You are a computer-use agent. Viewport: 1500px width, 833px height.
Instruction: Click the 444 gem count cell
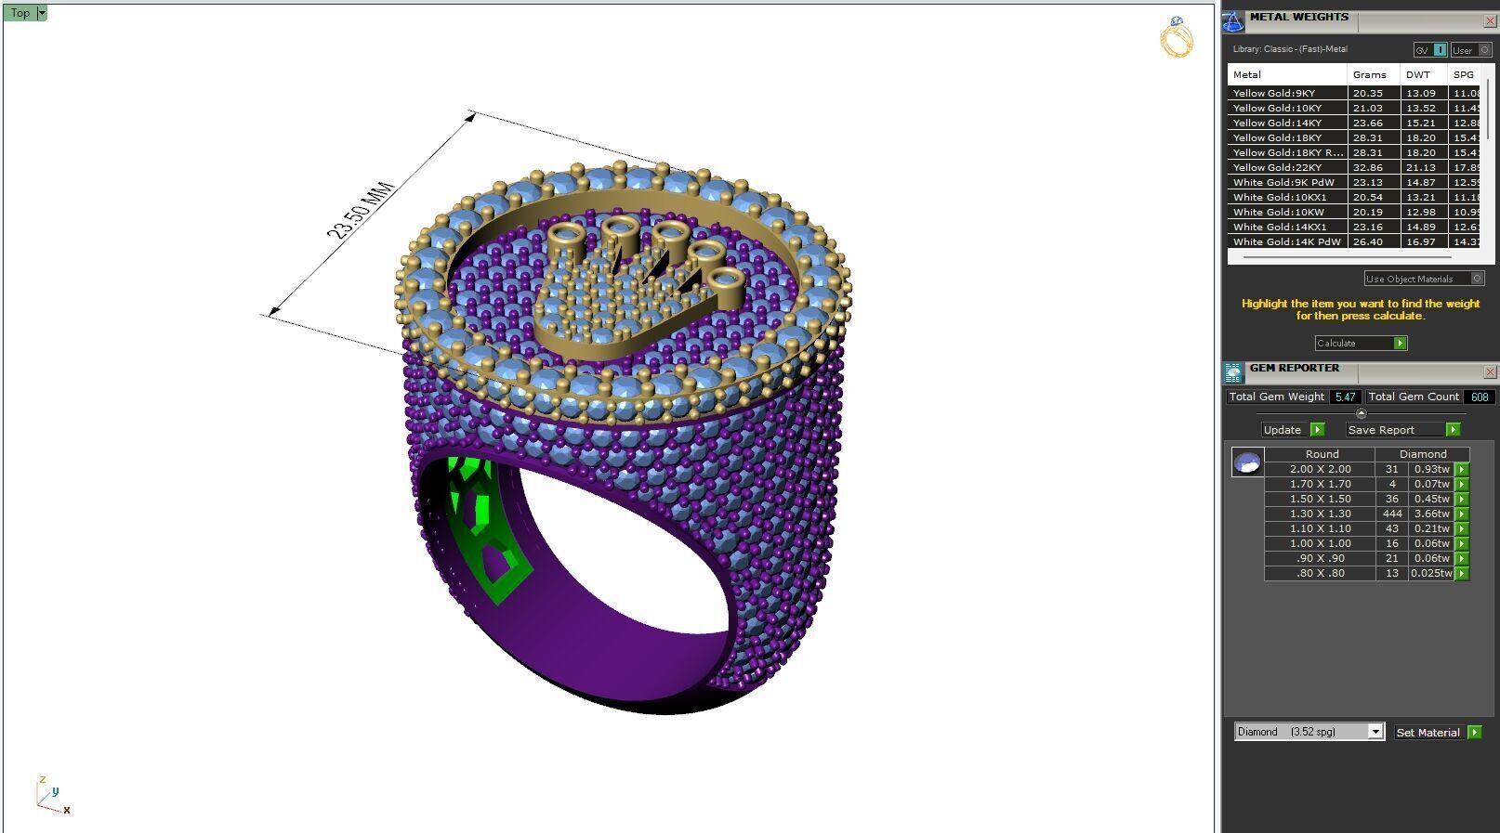[x=1392, y=514]
